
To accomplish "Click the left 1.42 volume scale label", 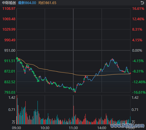I will tap(12, 98).
